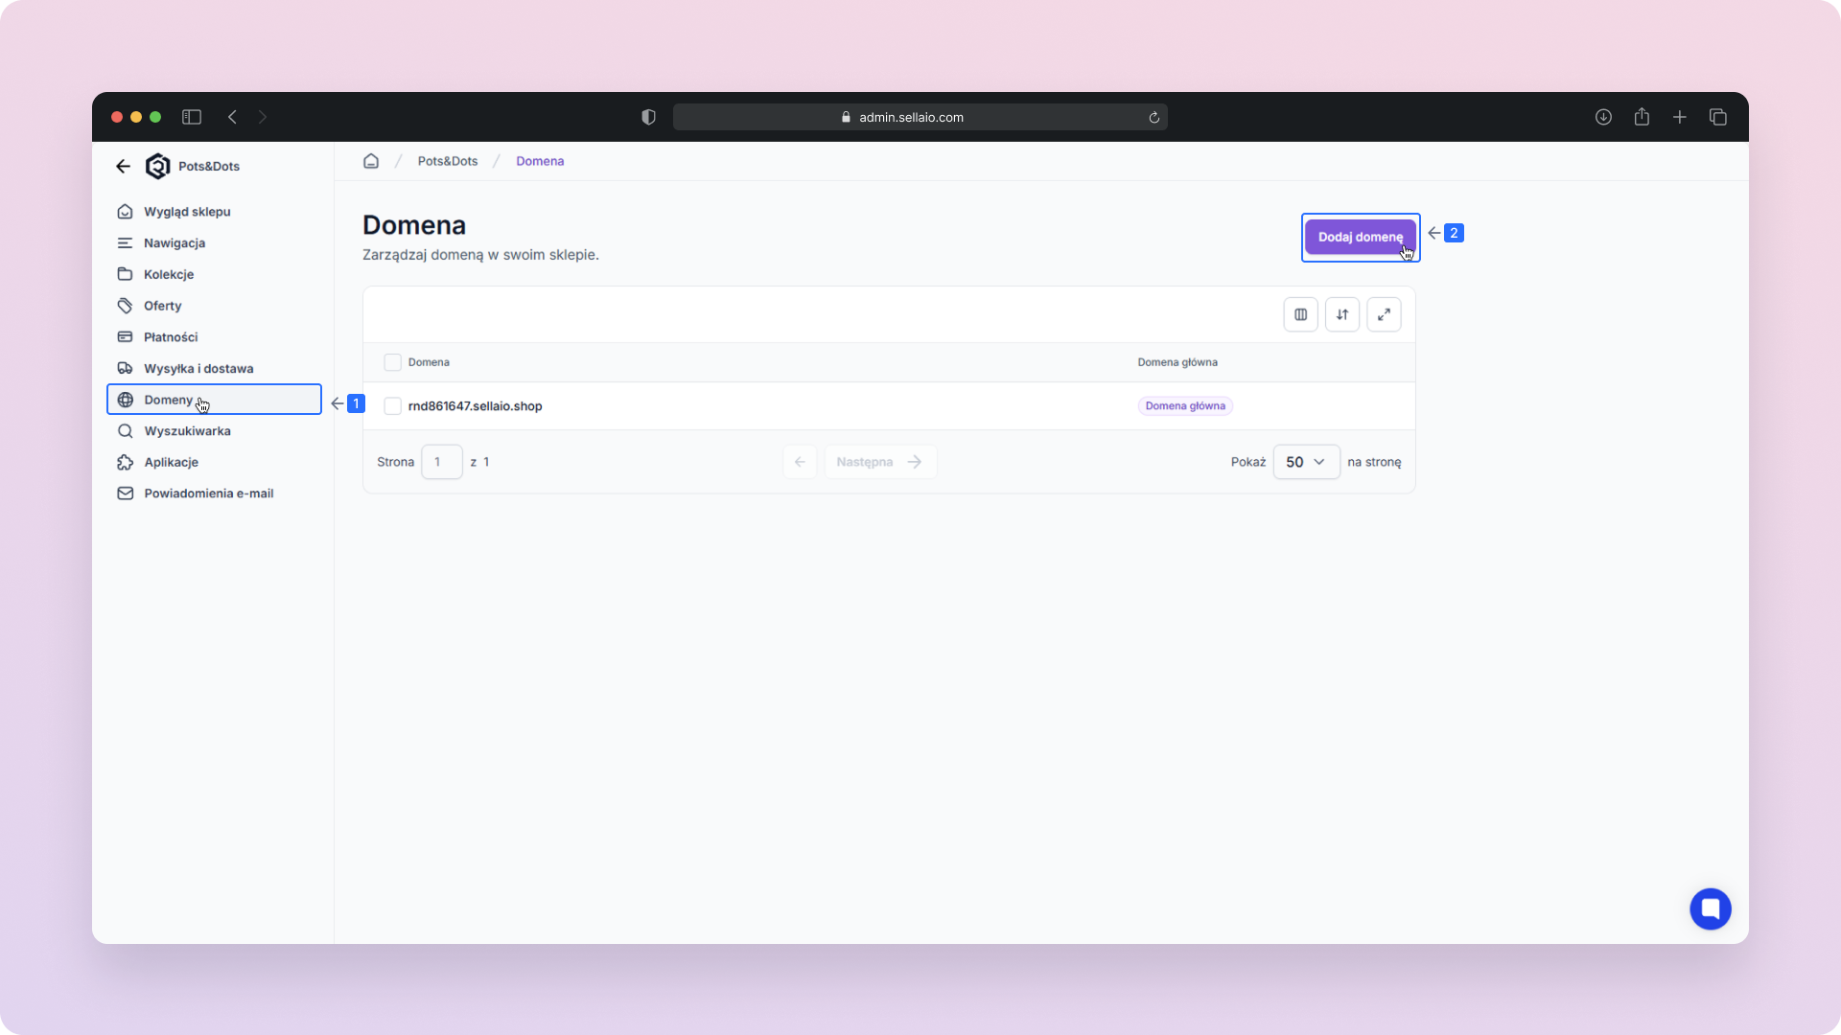Viewport: 1841px width, 1035px height.
Task: Click the browser sidebar toggle icon
Action: click(192, 117)
